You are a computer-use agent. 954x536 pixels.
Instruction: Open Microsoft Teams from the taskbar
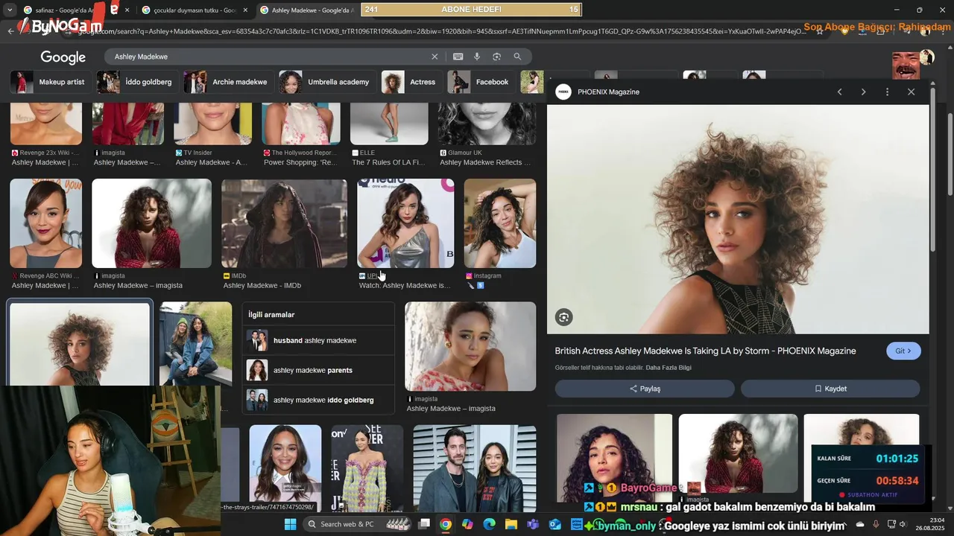533,524
